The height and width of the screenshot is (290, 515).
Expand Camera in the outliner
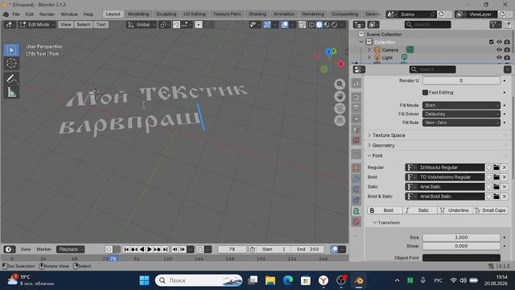click(369, 50)
